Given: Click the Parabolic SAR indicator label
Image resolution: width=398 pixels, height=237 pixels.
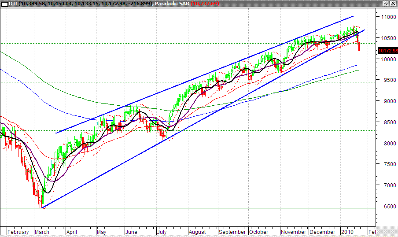Looking at the screenshot, I should click(x=172, y=4).
